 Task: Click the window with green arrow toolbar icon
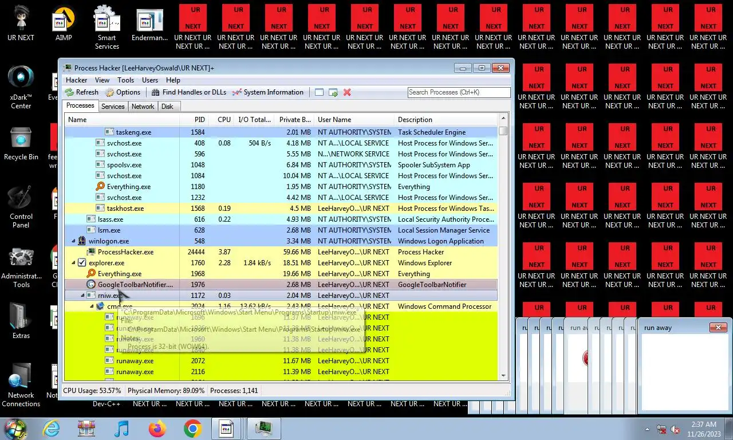point(333,92)
